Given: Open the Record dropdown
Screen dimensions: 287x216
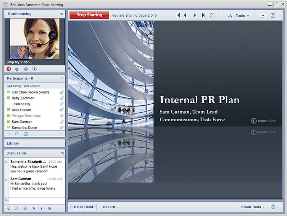Looking at the screenshot, I should (111, 207).
